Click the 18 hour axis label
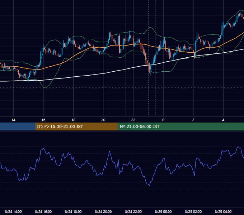The height and width of the screenshot is (215, 244). (x=73, y=120)
